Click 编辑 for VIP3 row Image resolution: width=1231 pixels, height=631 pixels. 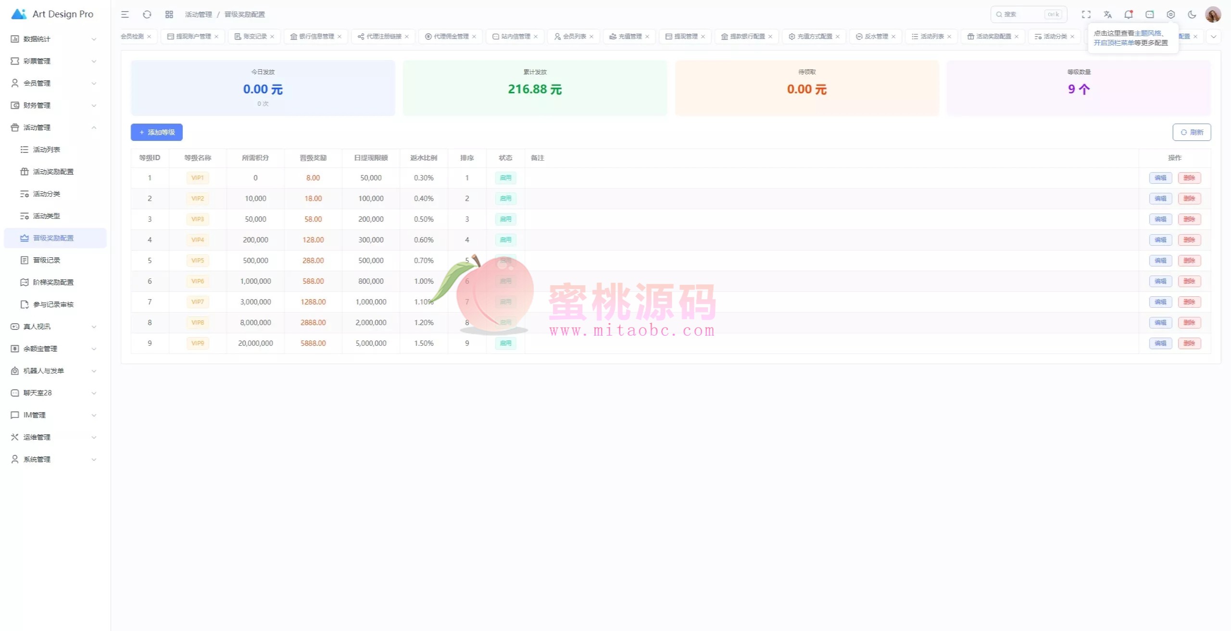click(1160, 219)
